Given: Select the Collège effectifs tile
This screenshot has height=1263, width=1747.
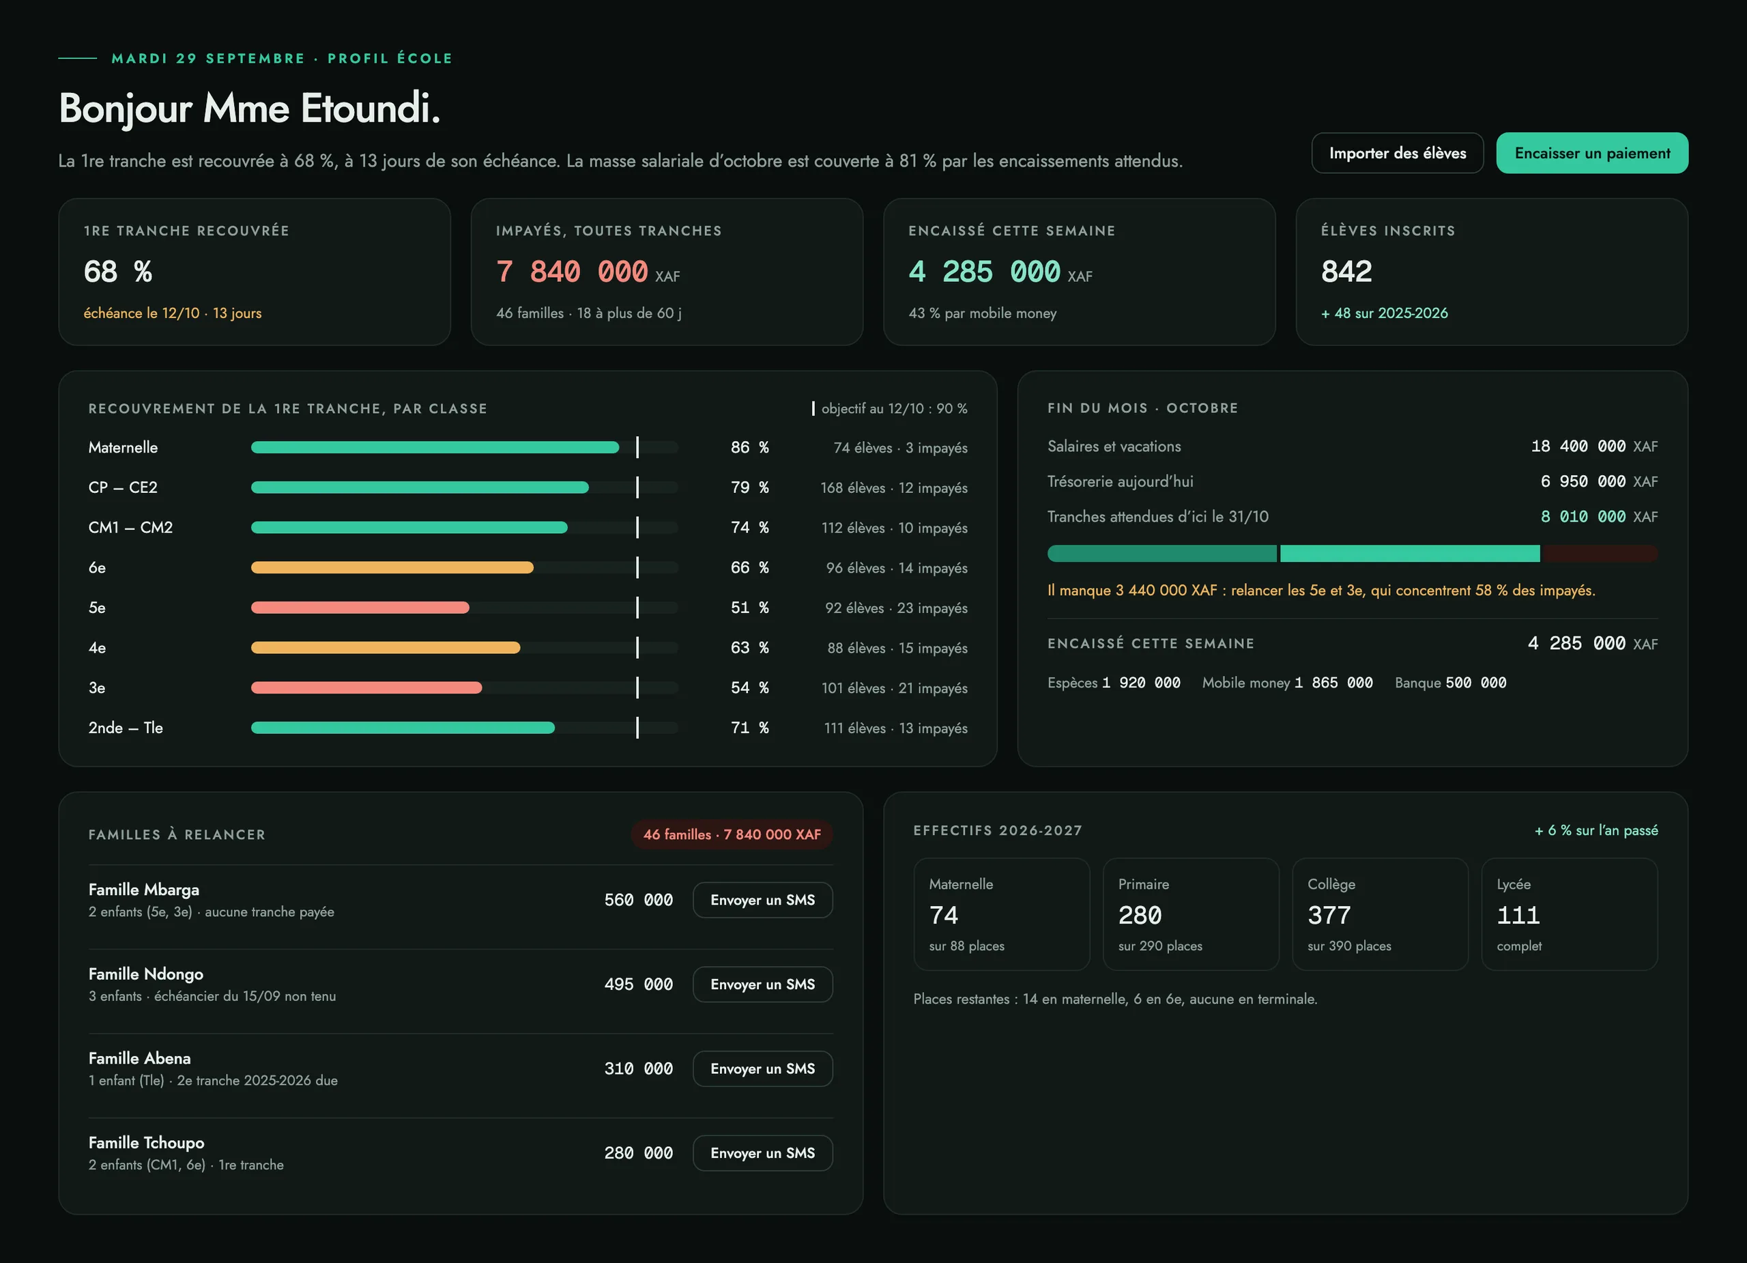Looking at the screenshot, I should point(1380,914).
